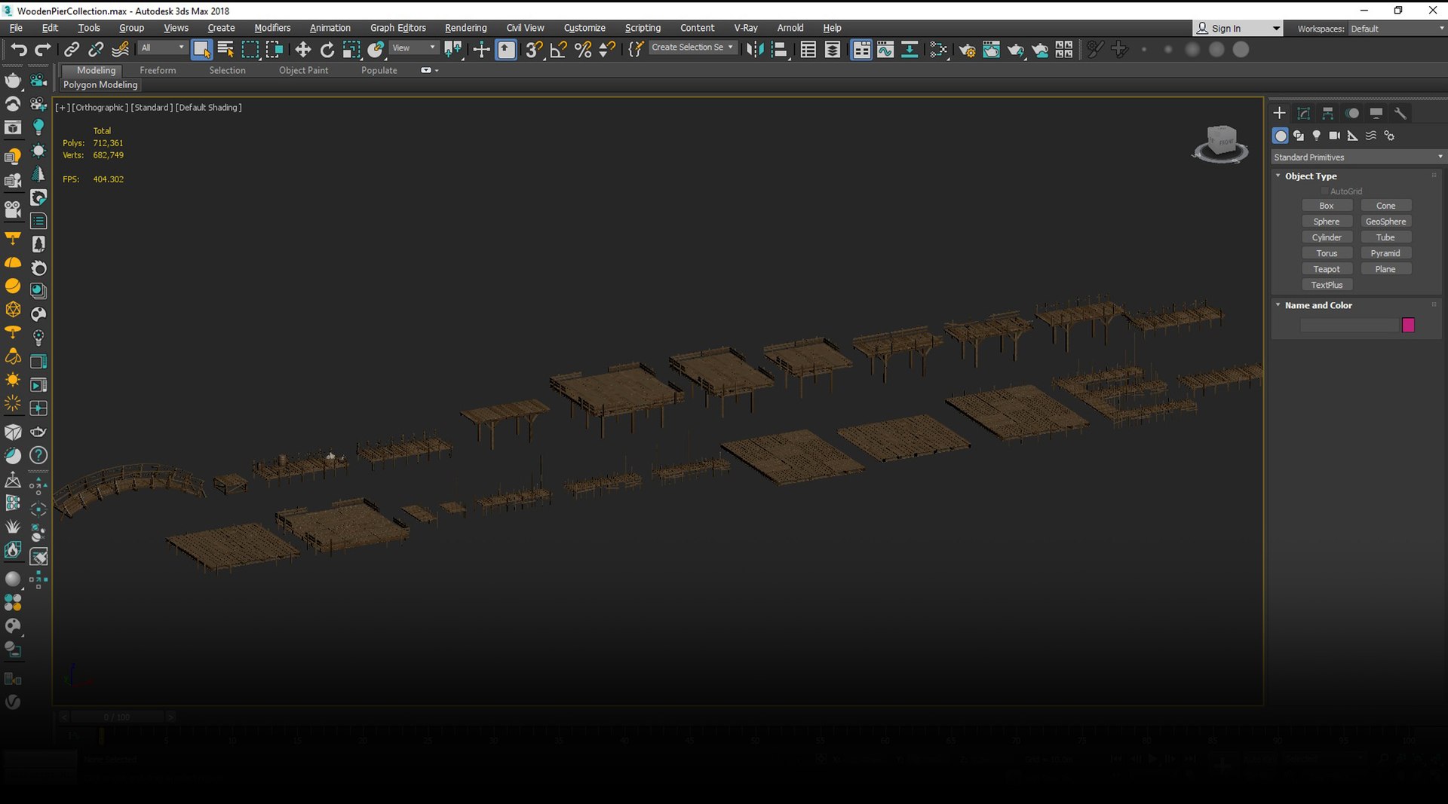This screenshot has width=1448, height=804.
Task: Toggle Percent Snap on the toolbar
Action: [x=583, y=50]
